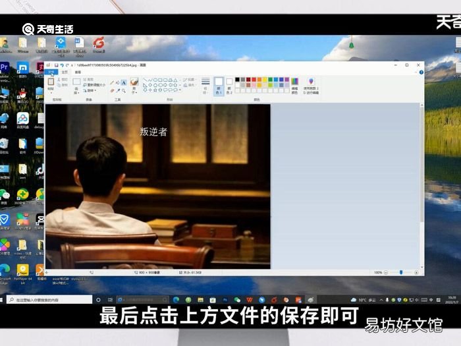Click the zoom in plus button
Viewport: 461px width, 346px height.
click(416, 272)
